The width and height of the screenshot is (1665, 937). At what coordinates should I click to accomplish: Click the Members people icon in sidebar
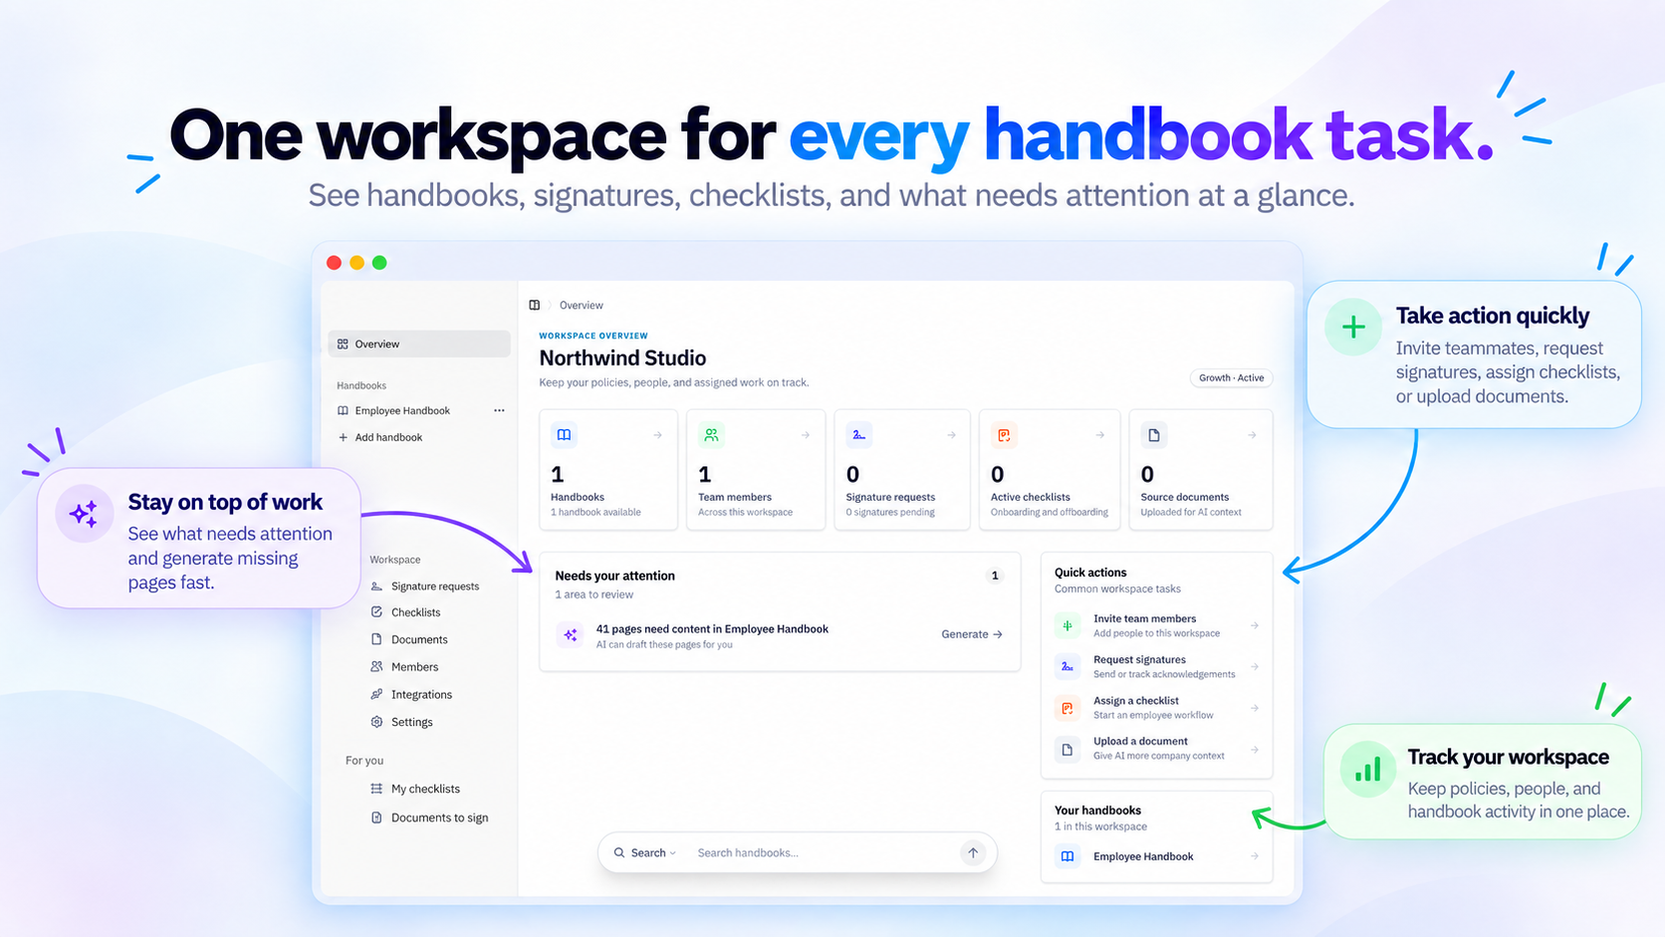(376, 666)
